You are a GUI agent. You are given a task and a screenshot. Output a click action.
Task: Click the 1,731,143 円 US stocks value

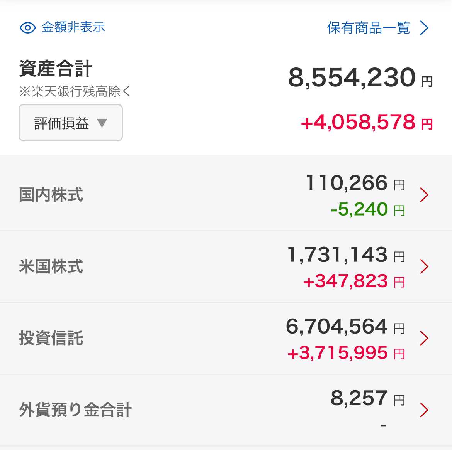[345, 255]
